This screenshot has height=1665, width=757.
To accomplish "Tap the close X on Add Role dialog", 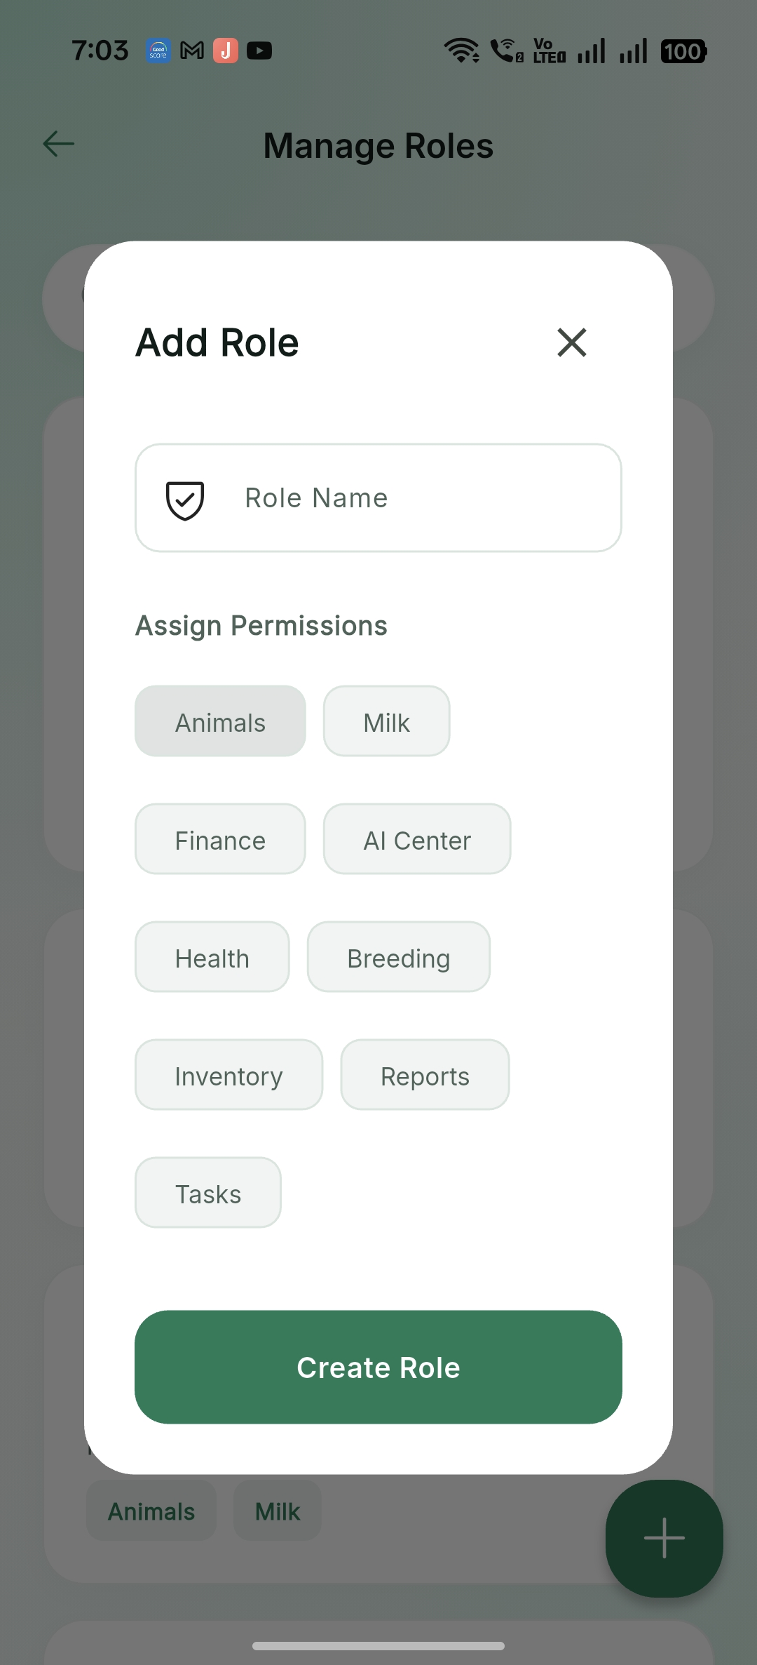I will 571,343.
